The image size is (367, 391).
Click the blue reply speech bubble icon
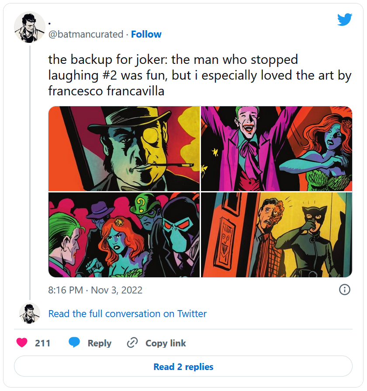click(x=74, y=343)
